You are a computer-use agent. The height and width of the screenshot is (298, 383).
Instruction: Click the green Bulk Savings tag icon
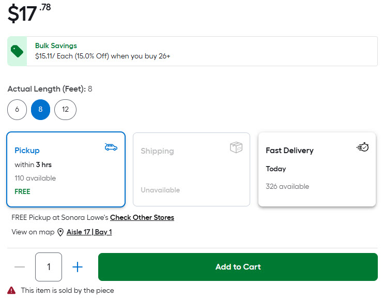coord(17,51)
